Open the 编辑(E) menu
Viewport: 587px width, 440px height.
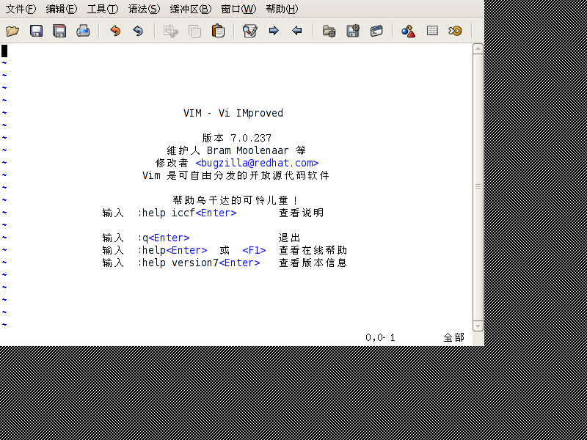tap(62, 9)
